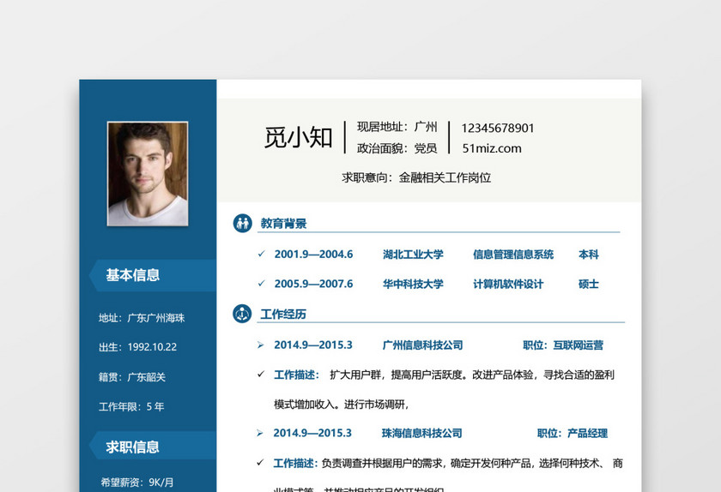Screen dimensions: 721x492
Task: Click the 基本信息 sidebar banner
Action: [x=153, y=275]
